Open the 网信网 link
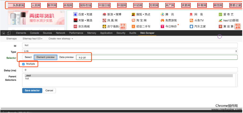Viewport: 243px width, 113px height. click(218, 6)
